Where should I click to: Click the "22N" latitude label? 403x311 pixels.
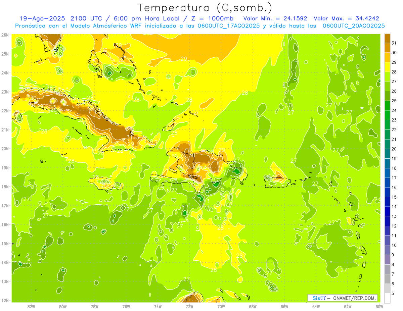(x=5, y=111)
